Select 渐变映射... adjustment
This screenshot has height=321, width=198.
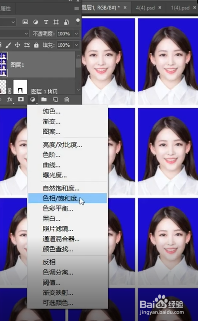(67, 293)
